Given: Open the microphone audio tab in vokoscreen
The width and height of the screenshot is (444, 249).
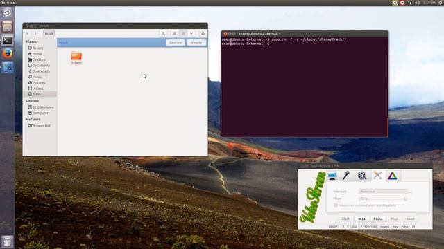Looking at the screenshot, I should [x=346, y=176].
